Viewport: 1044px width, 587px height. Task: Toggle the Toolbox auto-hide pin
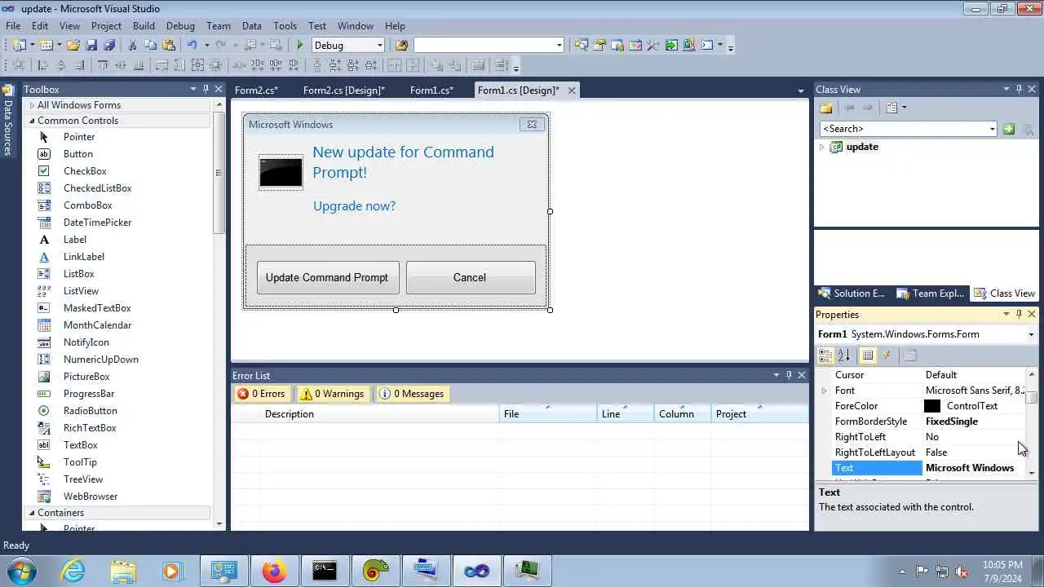coord(206,90)
